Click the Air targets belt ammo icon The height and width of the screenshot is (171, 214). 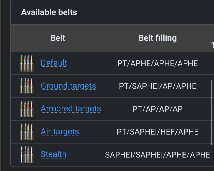27,132
